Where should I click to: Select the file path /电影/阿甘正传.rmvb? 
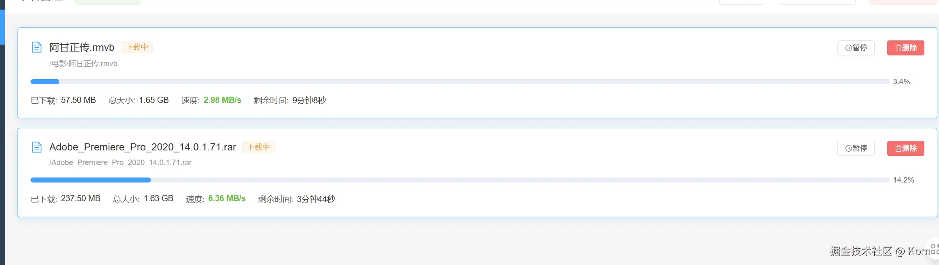[x=83, y=63]
